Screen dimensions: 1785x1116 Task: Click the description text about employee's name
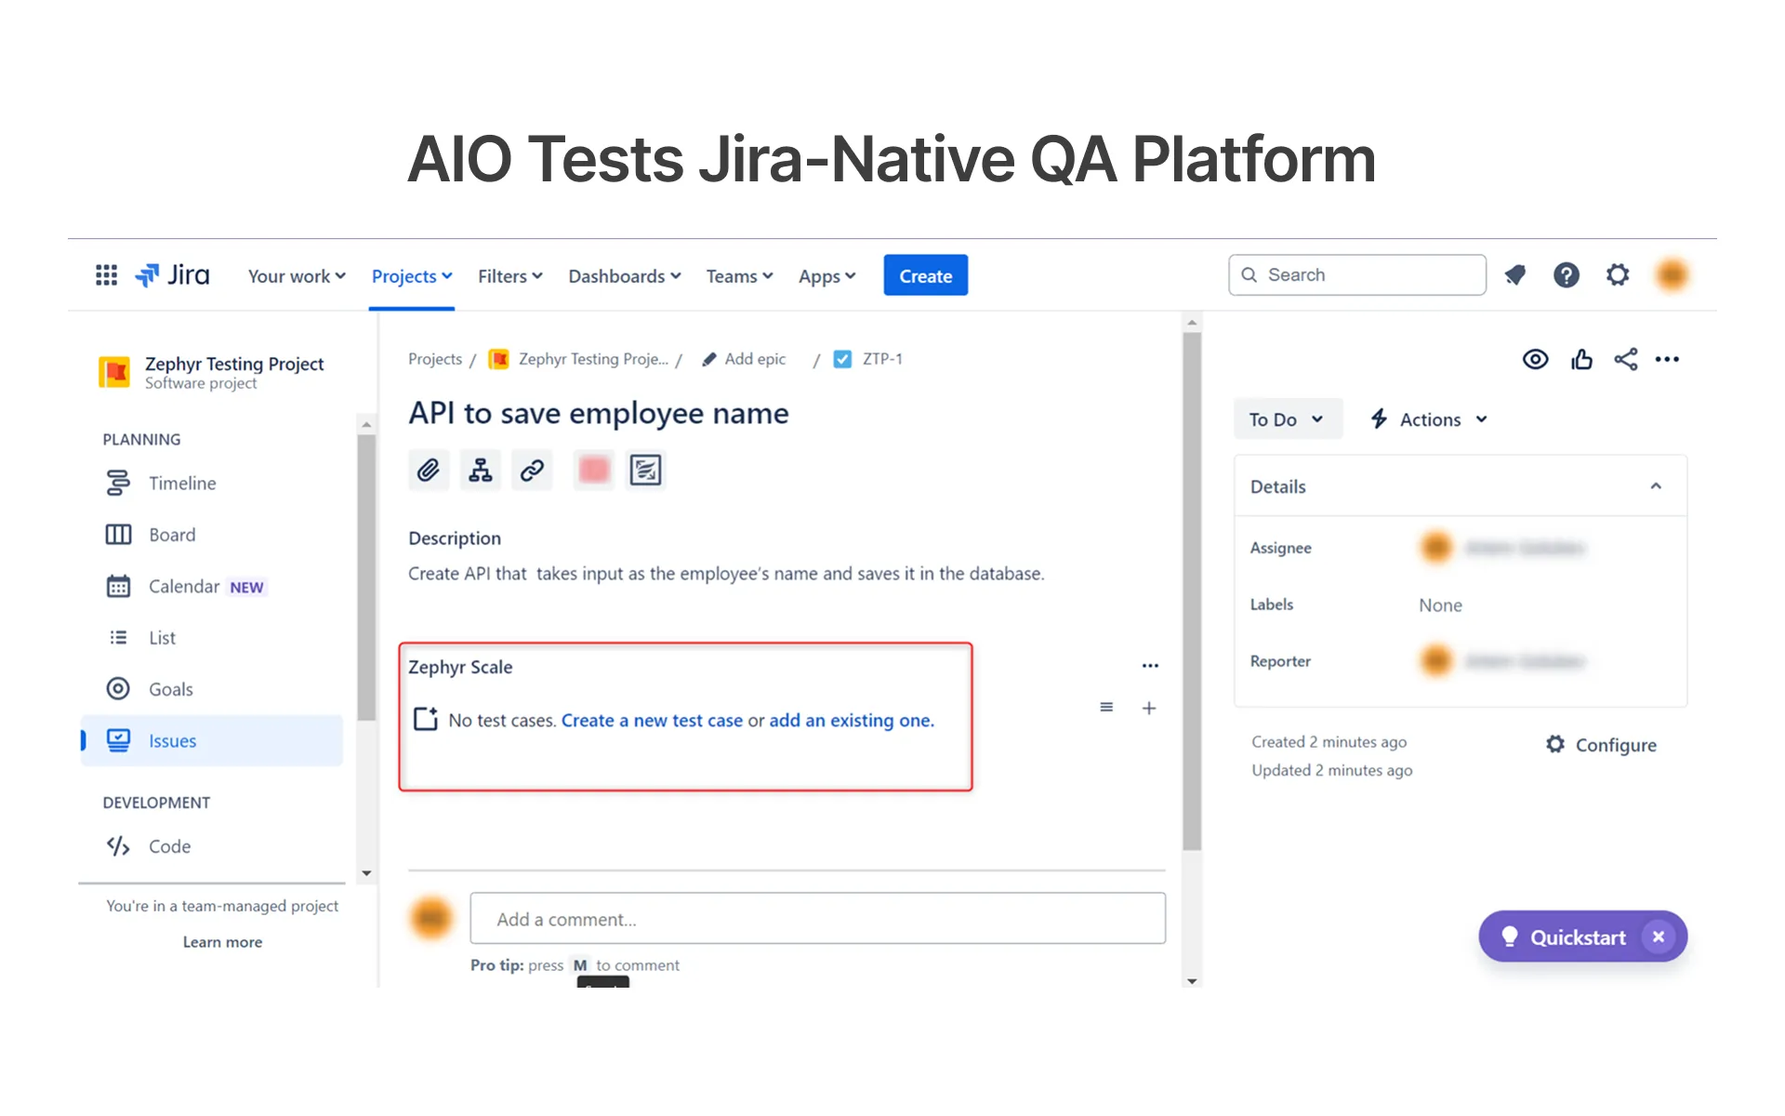click(x=726, y=574)
